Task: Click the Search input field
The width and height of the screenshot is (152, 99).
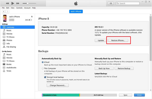Action: 128,3
